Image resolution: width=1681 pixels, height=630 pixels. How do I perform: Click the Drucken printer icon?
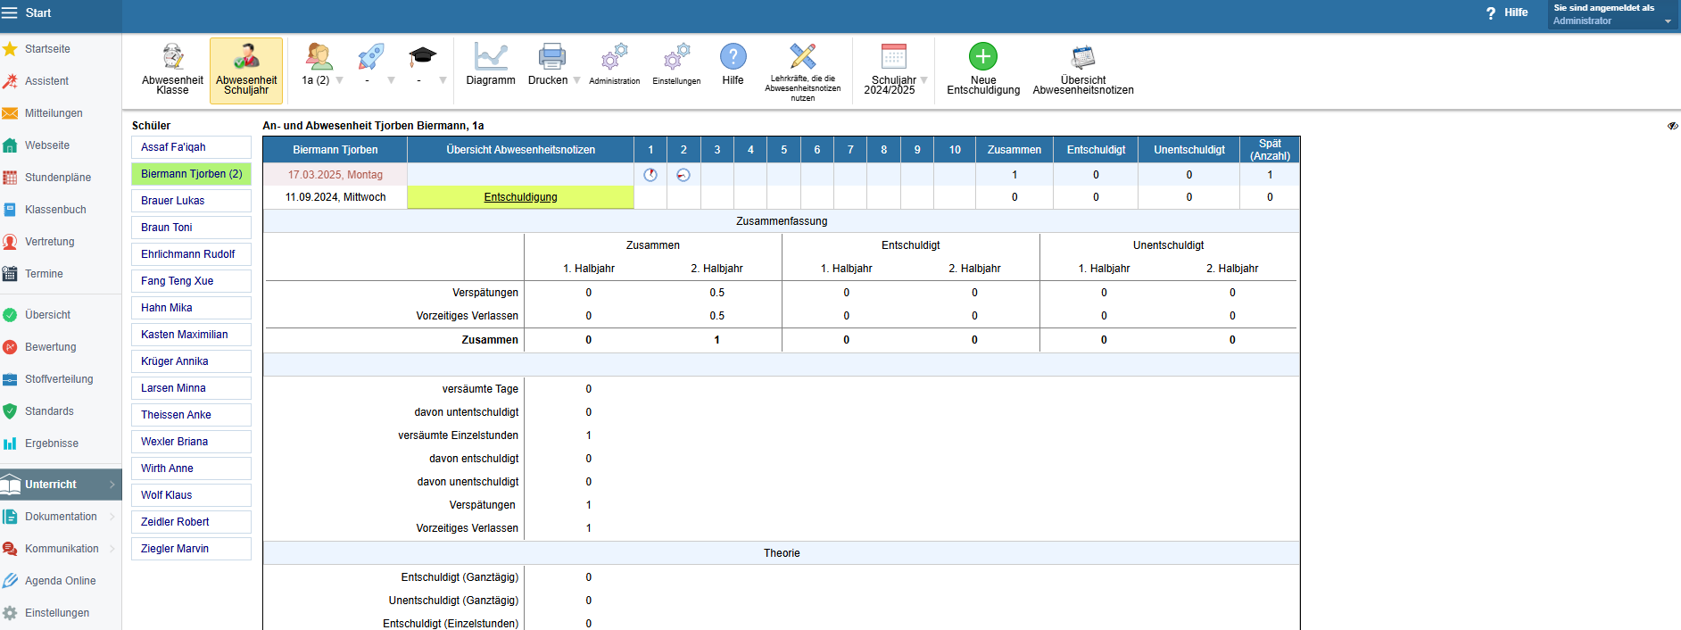click(x=551, y=57)
